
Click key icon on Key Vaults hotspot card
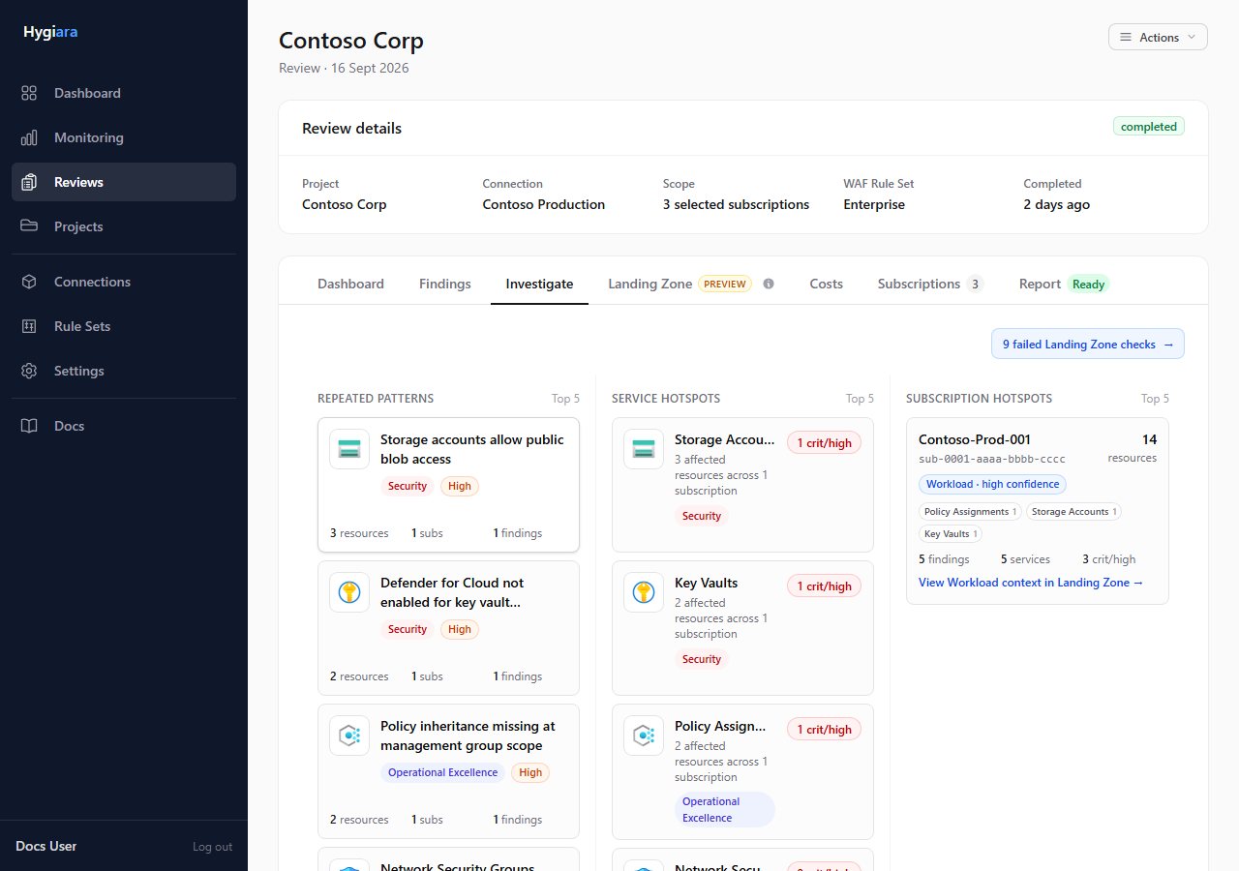(644, 592)
